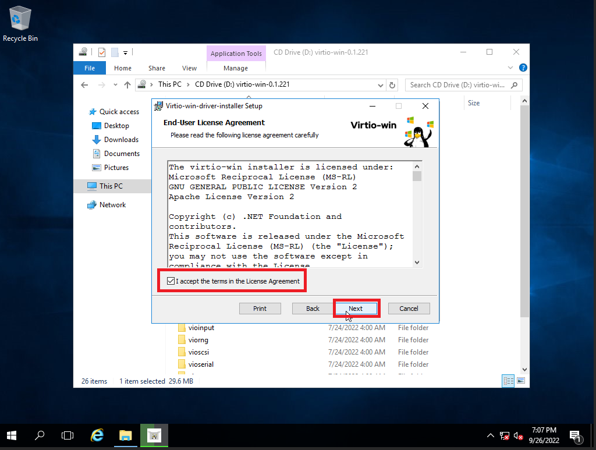Open the notification center icon
Screen dimensions: 596x450
[x=576, y=436]
